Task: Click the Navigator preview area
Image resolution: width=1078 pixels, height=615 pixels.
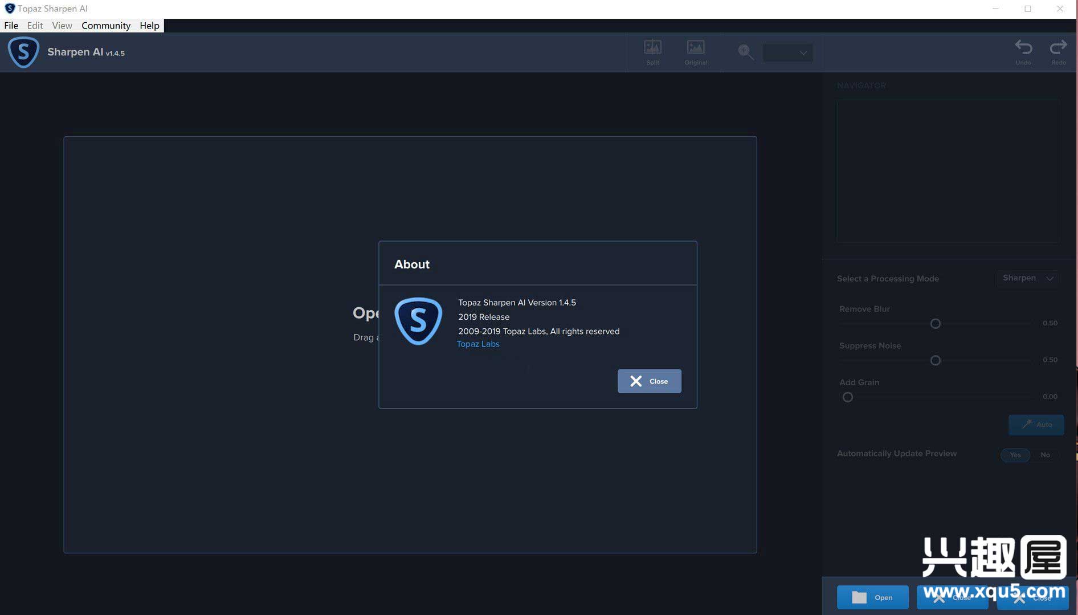Action: 948,171
